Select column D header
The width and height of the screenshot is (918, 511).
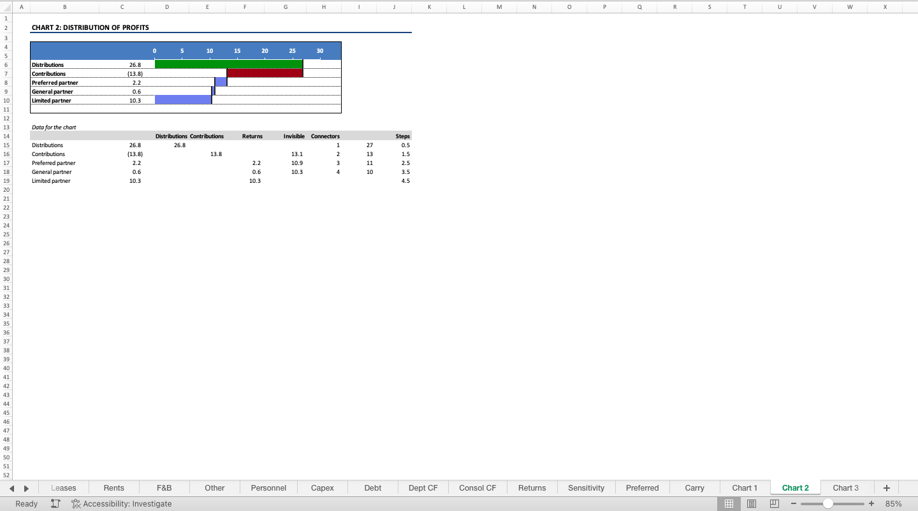click(x=167, y=7)
